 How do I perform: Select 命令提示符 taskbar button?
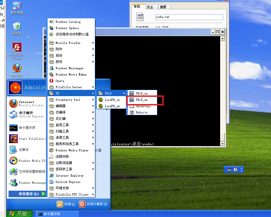pyautogui.click(x=57, y=214)
